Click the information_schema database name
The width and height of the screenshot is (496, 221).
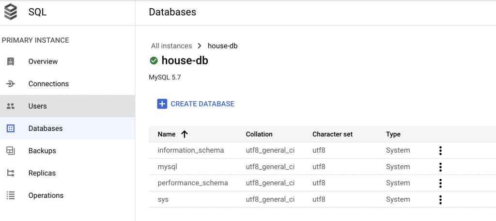191,150
